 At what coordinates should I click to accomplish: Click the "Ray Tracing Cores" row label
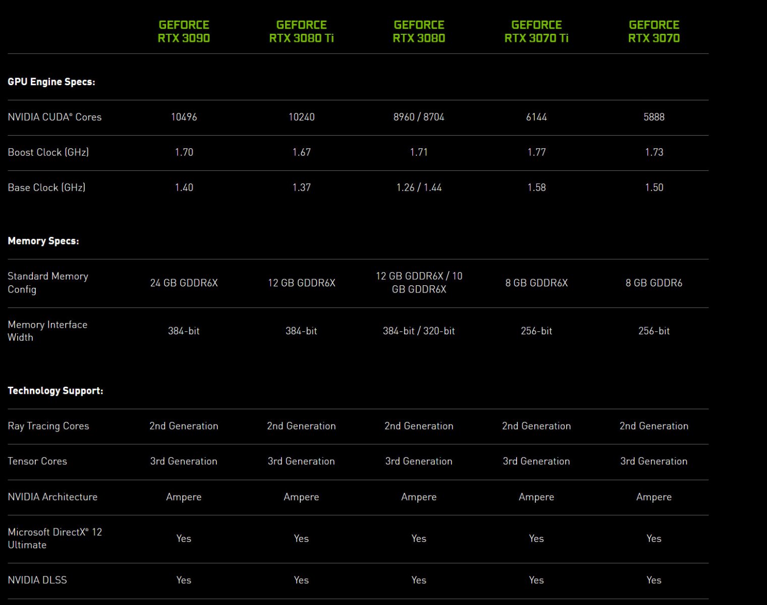[48, 426]
